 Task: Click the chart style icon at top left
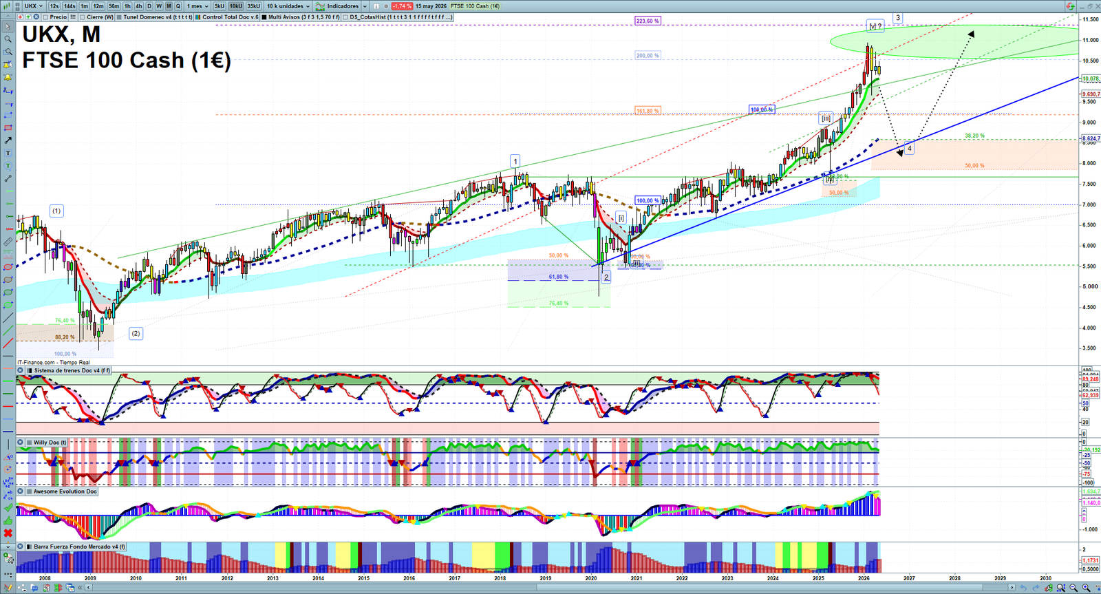[x=6, y=6]
